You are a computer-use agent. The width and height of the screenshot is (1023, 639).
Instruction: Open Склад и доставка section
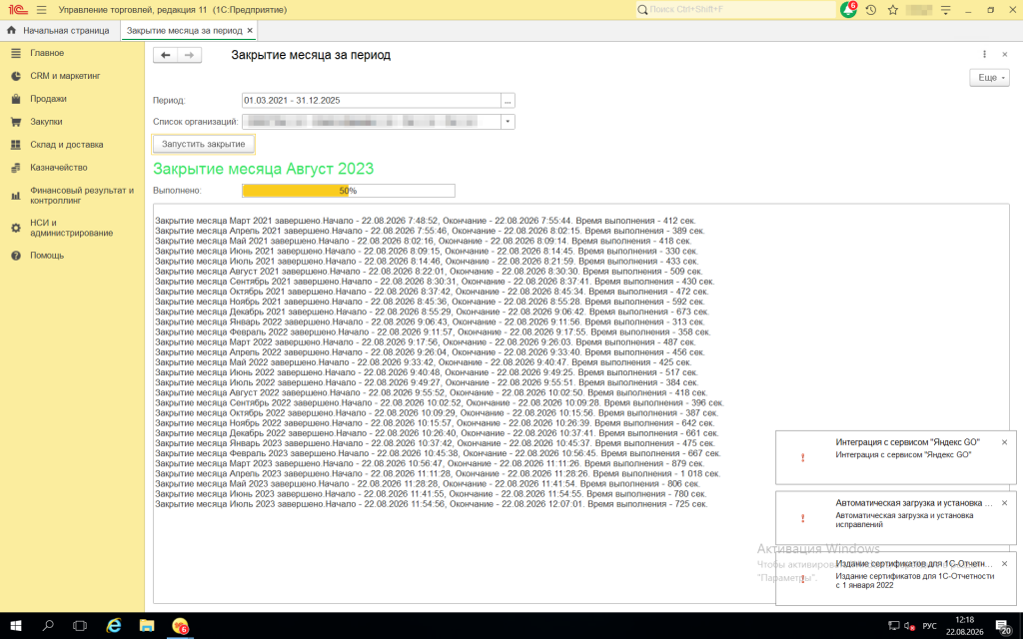[67, 144]
